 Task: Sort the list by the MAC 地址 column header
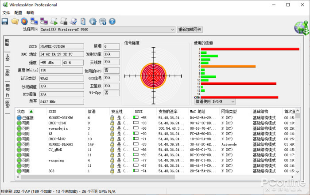[x=204, y=112]
